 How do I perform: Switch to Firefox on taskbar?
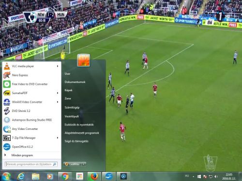[x=94, y=177]
